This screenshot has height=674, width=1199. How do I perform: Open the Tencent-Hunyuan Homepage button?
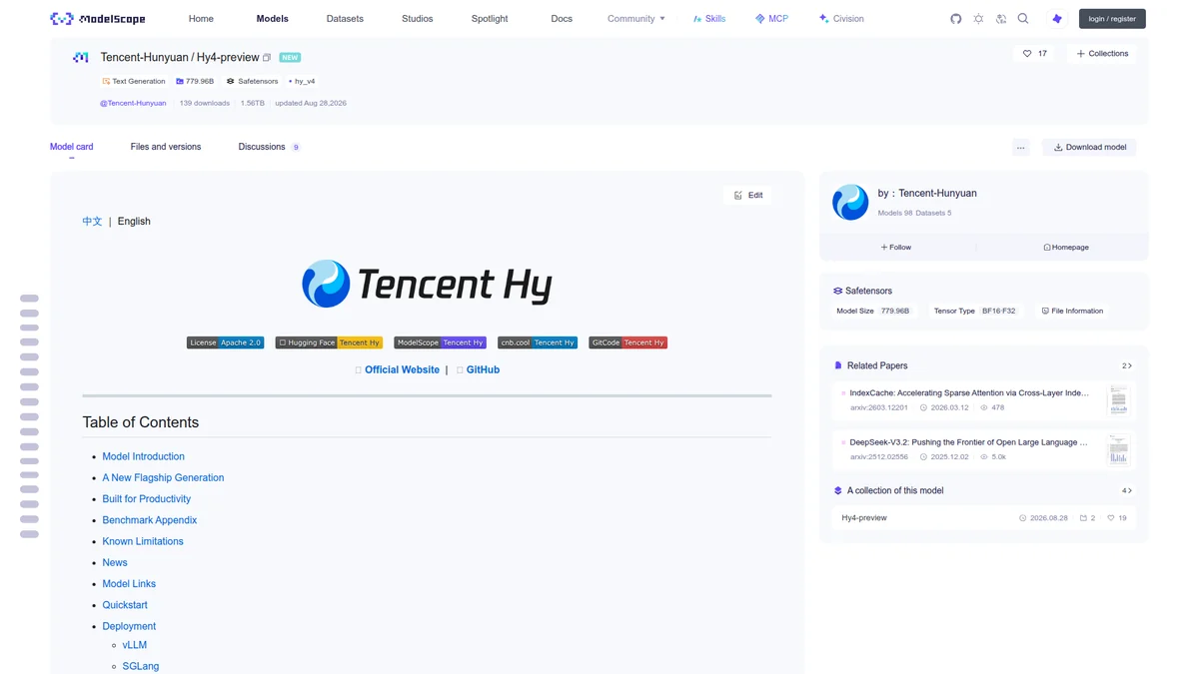tap(1066, 247)
